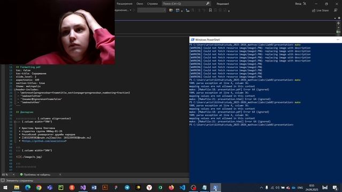Open the Справка menu

pyautogui.click(x=152, y=4)
